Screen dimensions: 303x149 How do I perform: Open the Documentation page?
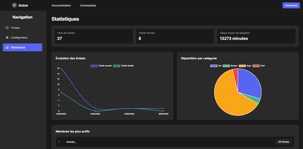[61, 5]
